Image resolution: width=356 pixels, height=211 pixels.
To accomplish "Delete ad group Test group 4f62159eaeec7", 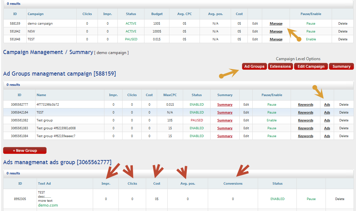I will pyautogui.click(x=344, y=136).
